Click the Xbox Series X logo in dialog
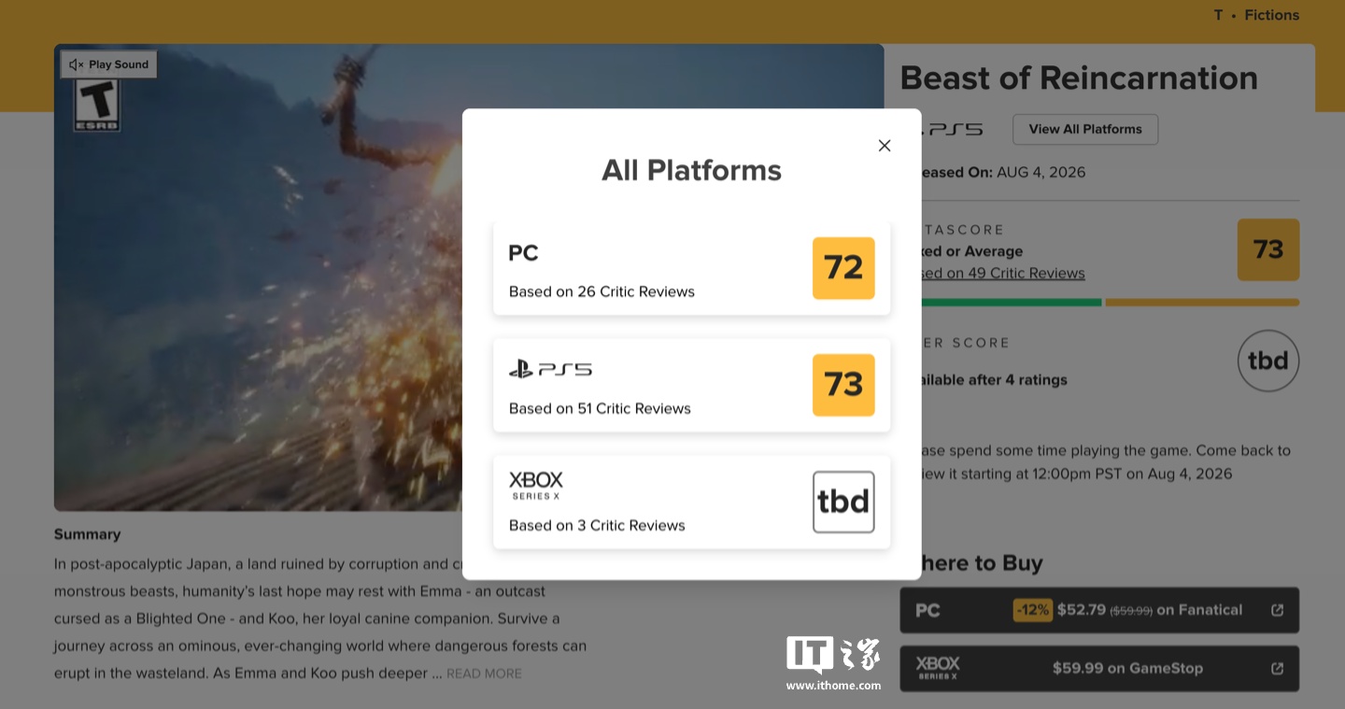This screenshot has width=1345, height=709. pos(536,486)
